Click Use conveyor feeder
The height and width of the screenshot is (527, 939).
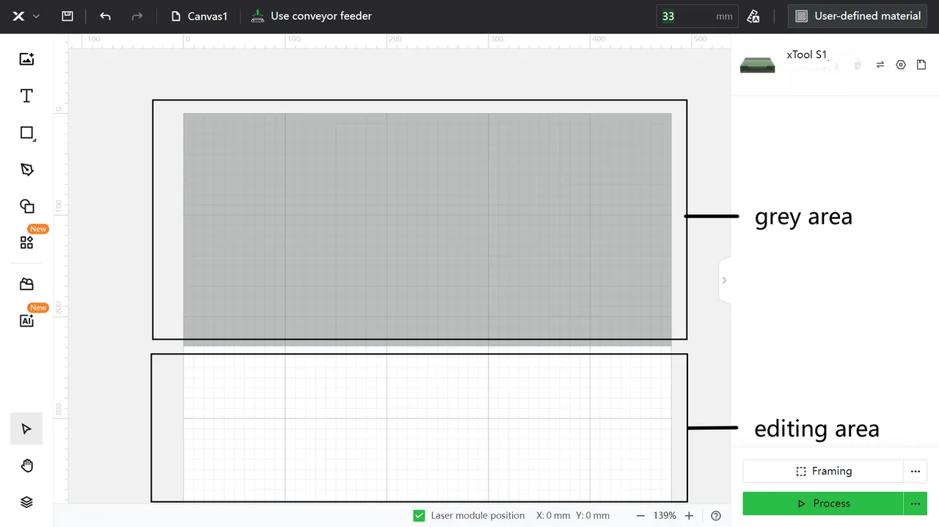[x=311, y=16]
